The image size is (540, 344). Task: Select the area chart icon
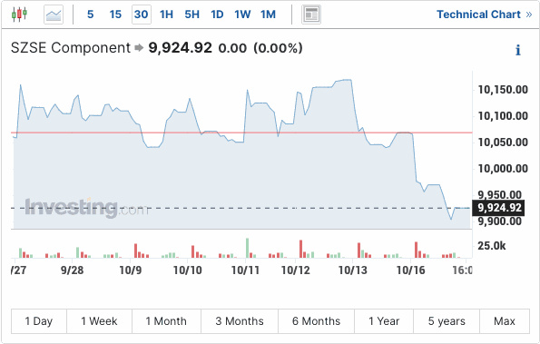tap(54, 15)
